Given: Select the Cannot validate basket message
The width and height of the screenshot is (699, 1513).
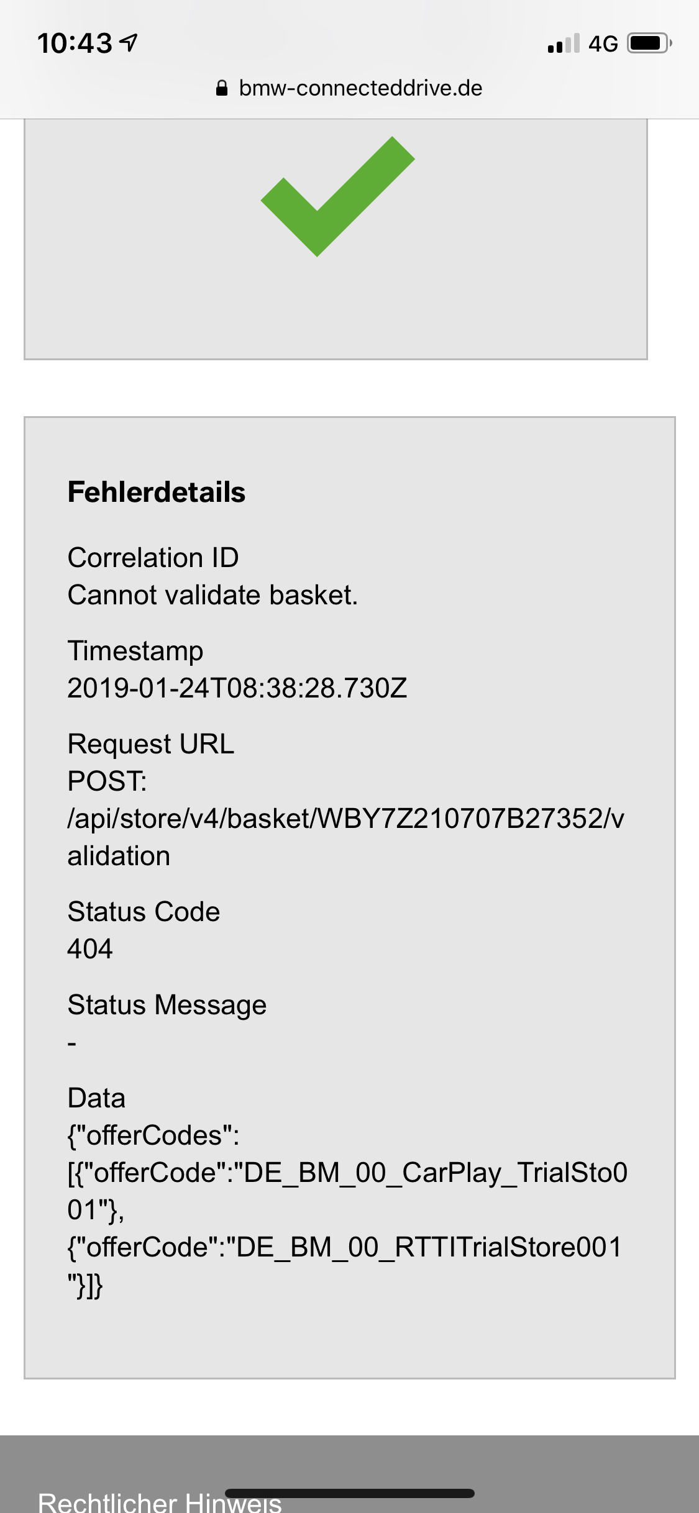Looking at the screenshot, I should tap(213, 595).
